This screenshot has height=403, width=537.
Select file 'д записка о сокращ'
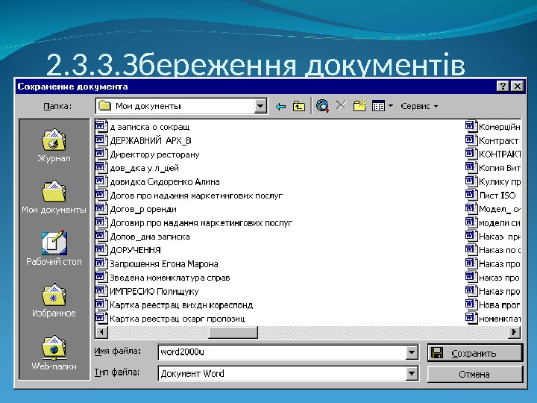150,127
